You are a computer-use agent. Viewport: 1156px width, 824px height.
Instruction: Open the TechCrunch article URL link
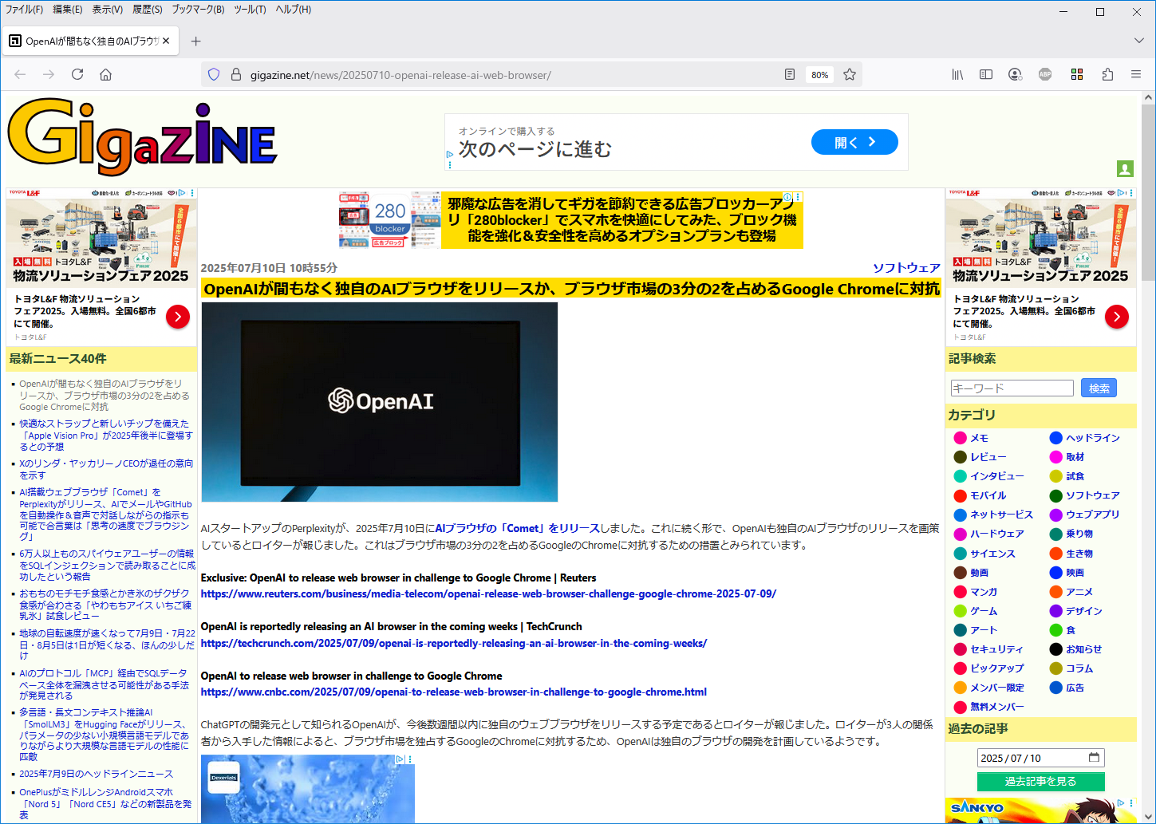[454, 644]
